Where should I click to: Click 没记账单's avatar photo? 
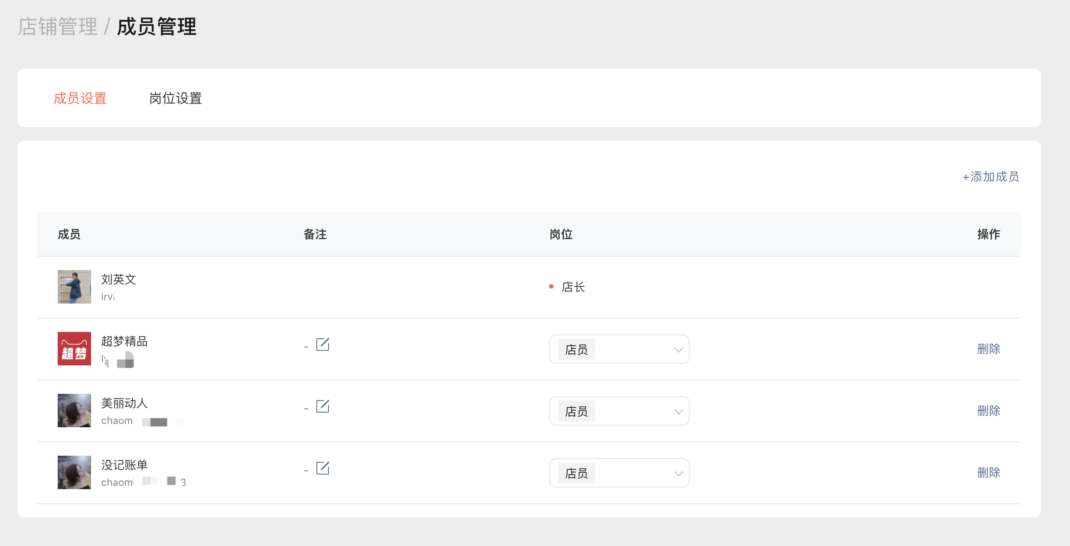74,472
